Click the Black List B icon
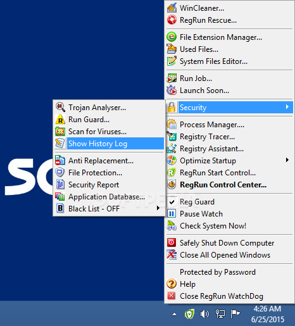 pos(60,209)
